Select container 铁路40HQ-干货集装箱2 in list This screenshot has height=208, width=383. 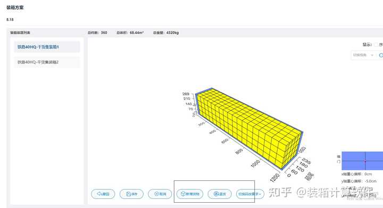47,62
